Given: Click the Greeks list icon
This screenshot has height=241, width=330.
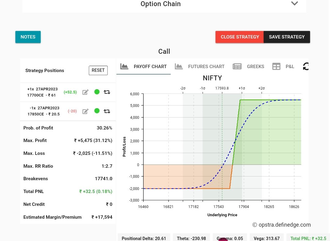Looking at the screenshot, I should 237,67.
